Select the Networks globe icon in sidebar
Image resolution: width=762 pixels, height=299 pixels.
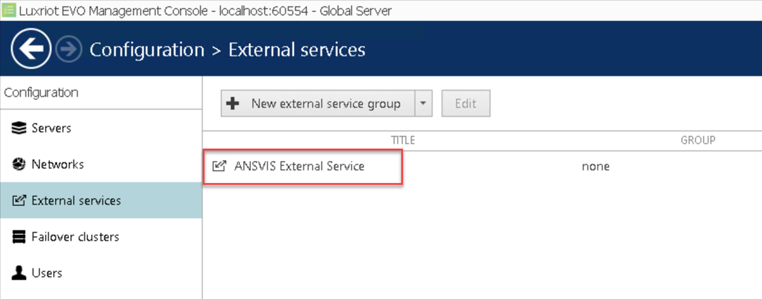point(20,165)
